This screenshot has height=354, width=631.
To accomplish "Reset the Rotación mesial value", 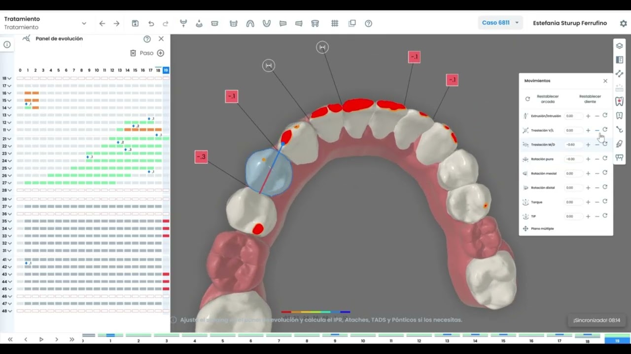I will tap(605, 173).
